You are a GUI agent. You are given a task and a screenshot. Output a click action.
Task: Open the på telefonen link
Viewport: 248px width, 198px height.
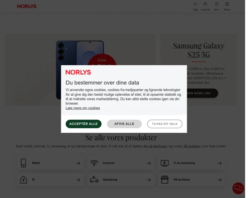[x=158, y=146]
